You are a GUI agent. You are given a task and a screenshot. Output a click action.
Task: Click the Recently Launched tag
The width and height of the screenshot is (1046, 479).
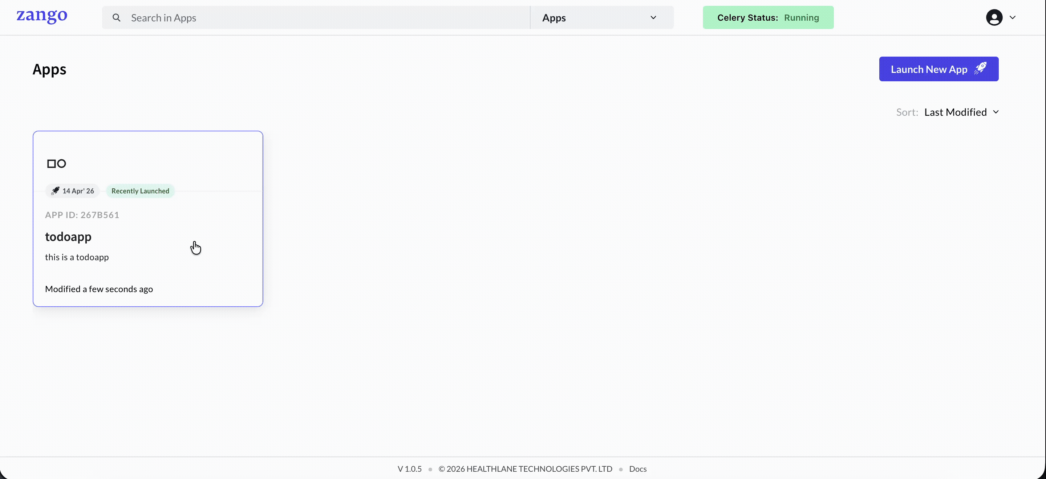click(x=140, y=191)
